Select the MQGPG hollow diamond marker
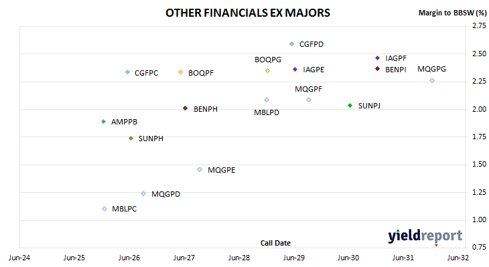Image resolution: width=489 pixels, height=267 pixels. (x=432, y=80)
